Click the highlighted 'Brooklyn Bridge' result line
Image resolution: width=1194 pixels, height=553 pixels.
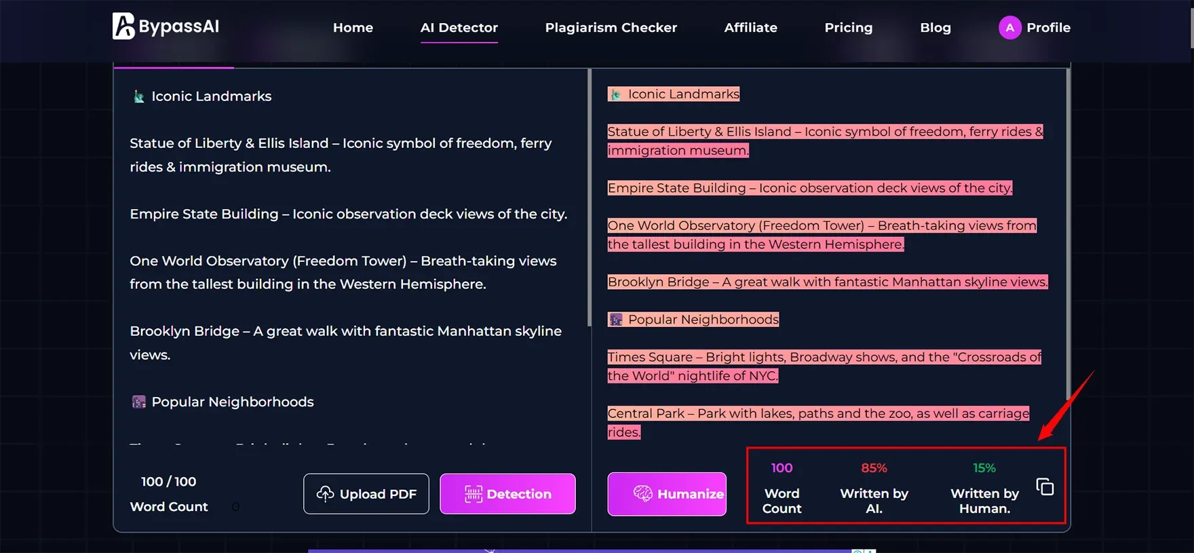(828, 282)
